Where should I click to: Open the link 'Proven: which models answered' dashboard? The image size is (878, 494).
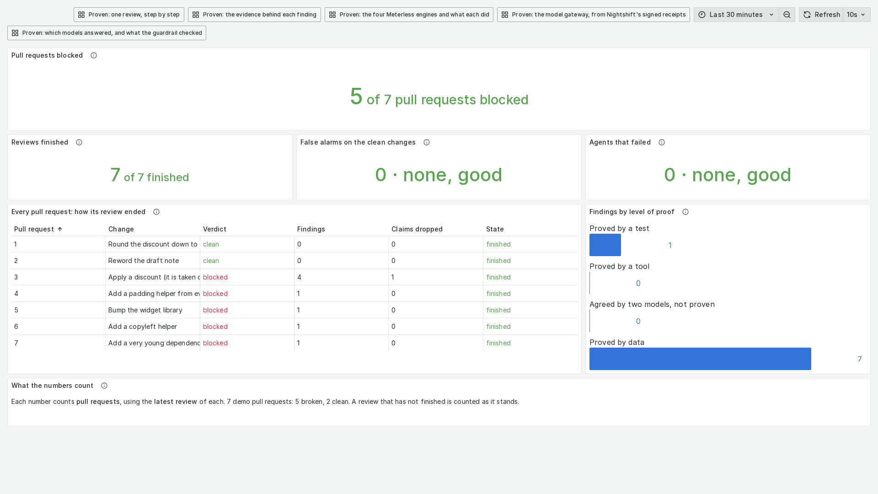pos(107,33)
